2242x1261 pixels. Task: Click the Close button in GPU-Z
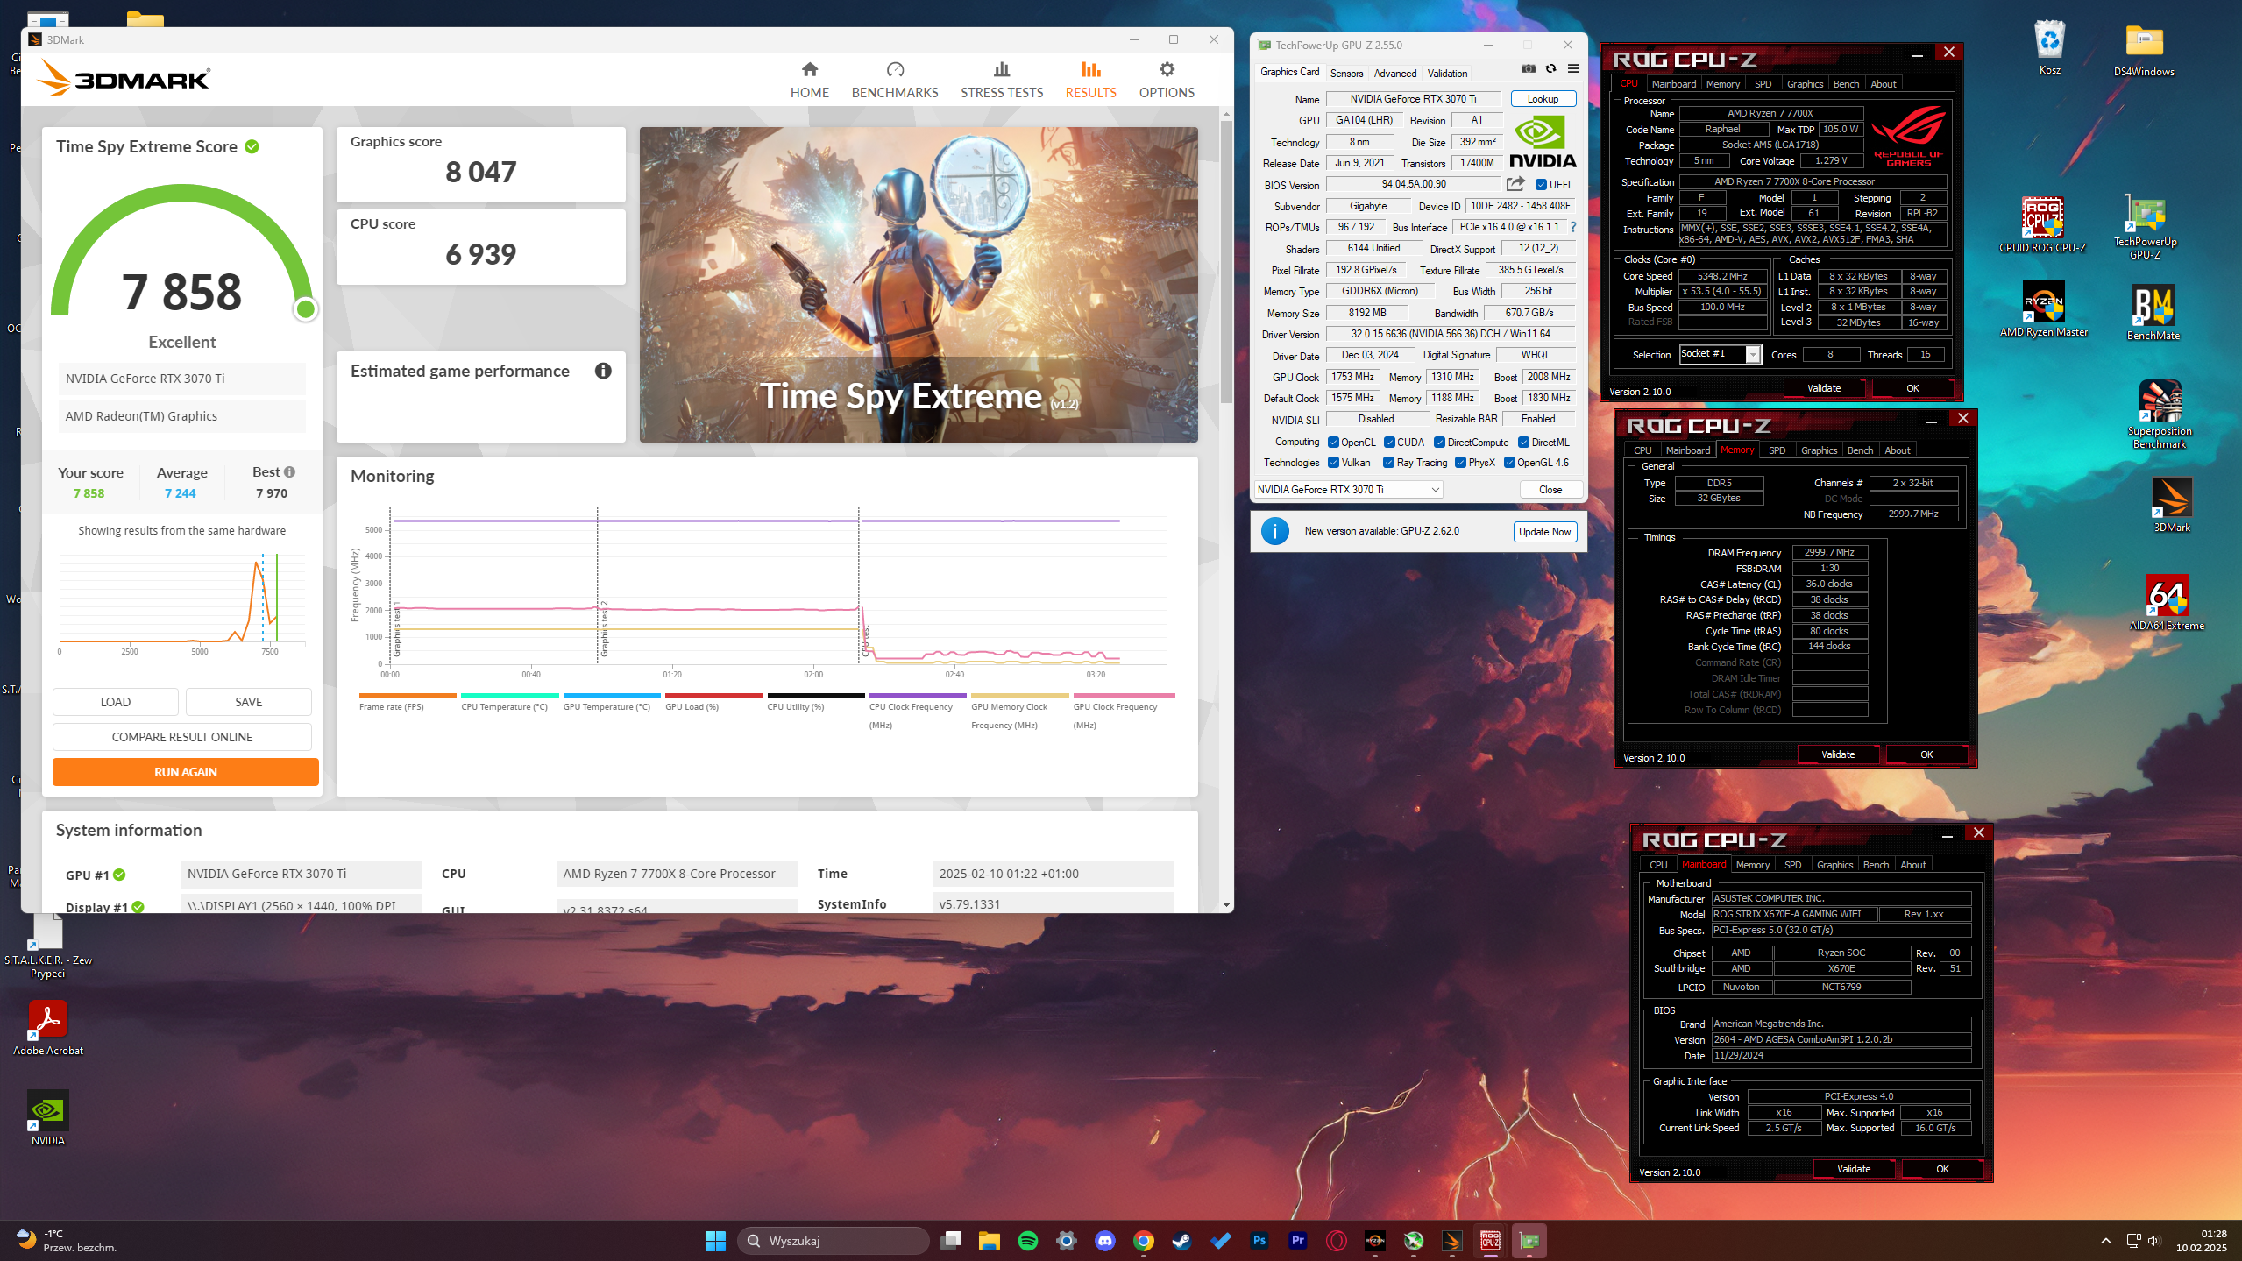1550,490
